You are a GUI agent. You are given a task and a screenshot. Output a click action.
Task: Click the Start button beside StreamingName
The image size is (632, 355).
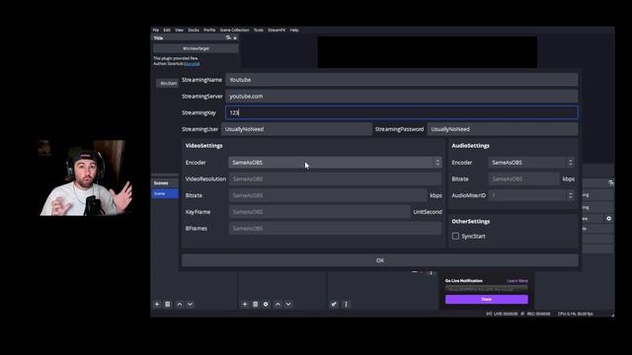point(167,83)
